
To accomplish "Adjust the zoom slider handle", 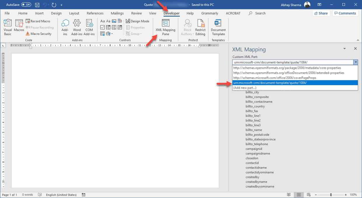I will tap(330, 195).
